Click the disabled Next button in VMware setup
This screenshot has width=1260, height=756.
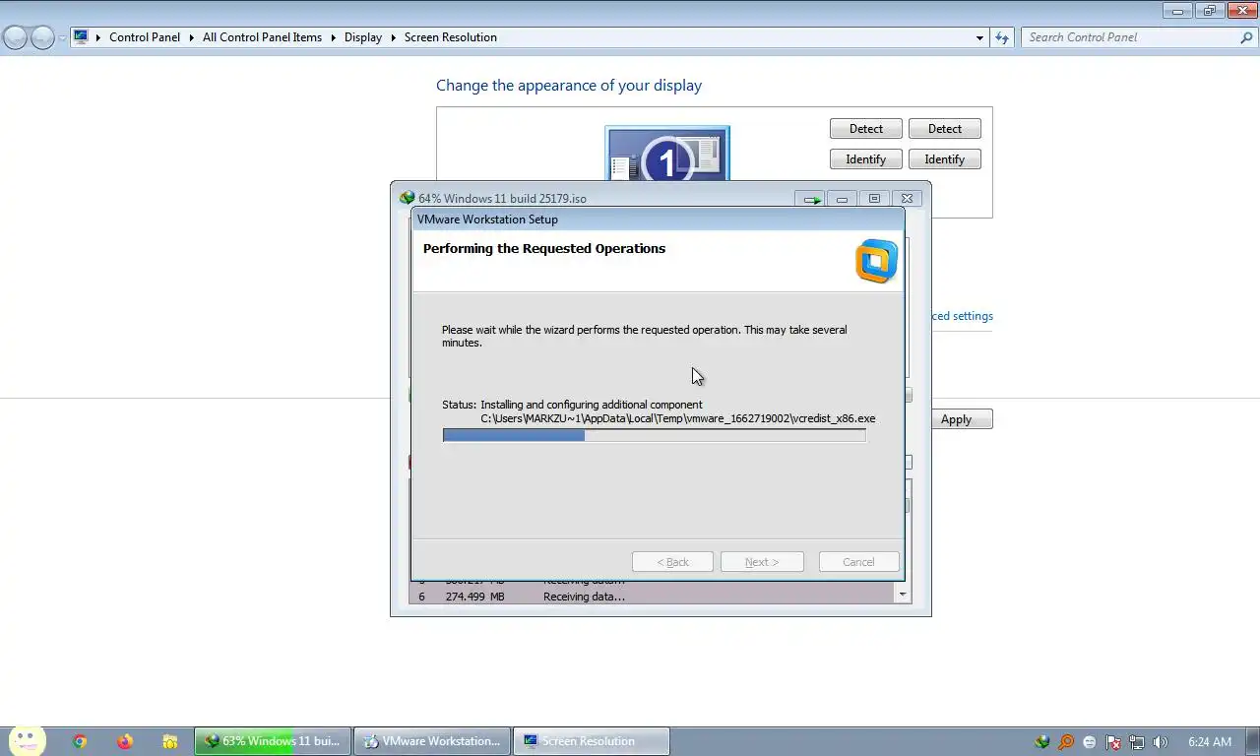[x=762, y=562]
